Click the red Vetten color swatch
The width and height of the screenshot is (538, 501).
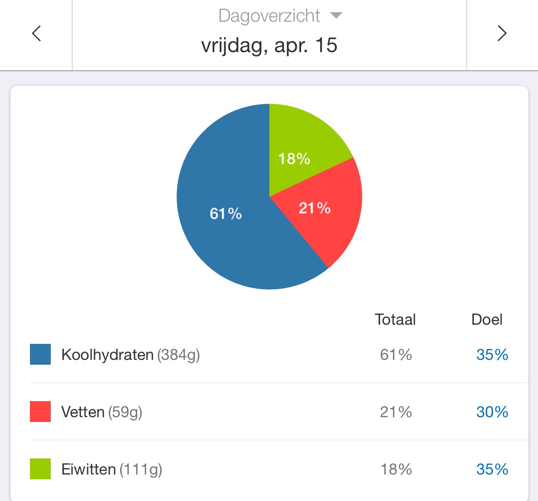(x=40, y=412)
